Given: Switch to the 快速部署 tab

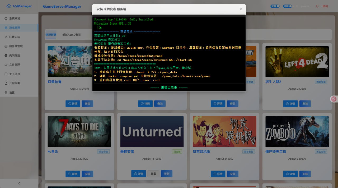Looking at the screenshot, I should 51,35.
